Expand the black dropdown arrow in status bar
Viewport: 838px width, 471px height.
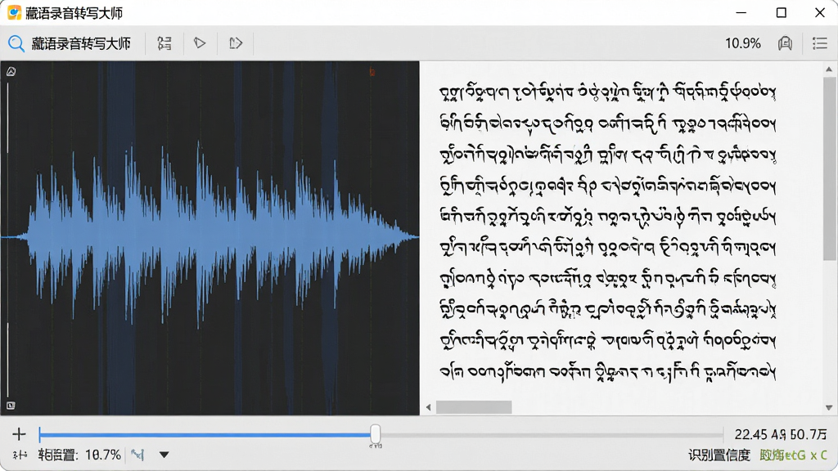164,455
